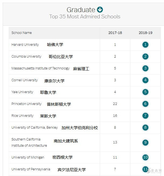This screenshot has width=164, height=176.
Task: Click Michigan's 2017-18 rank value 11
Action: tap(115, 157)
